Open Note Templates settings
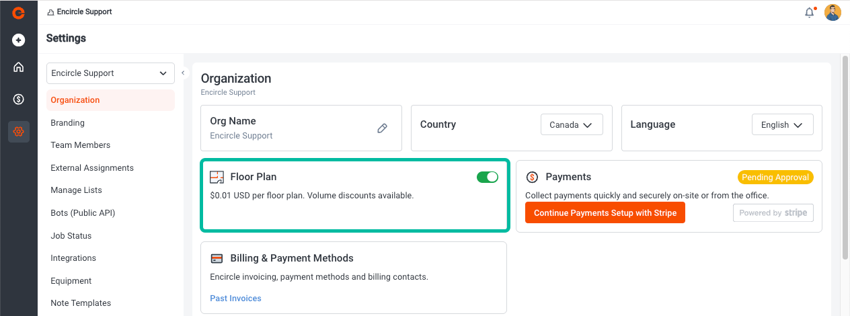The image size is (850, 316). pyautogui.click(x=81, y=303)
